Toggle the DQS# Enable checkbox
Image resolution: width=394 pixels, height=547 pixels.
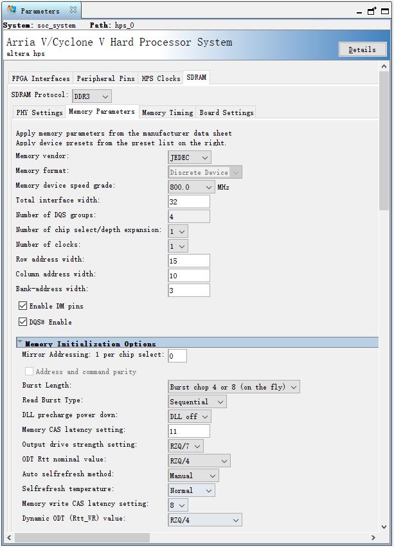coord(22,321)
